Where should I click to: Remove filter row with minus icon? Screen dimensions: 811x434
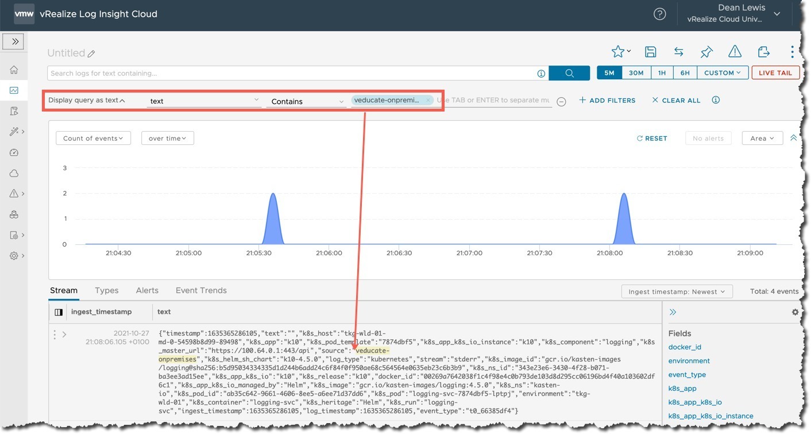(562, 102)
